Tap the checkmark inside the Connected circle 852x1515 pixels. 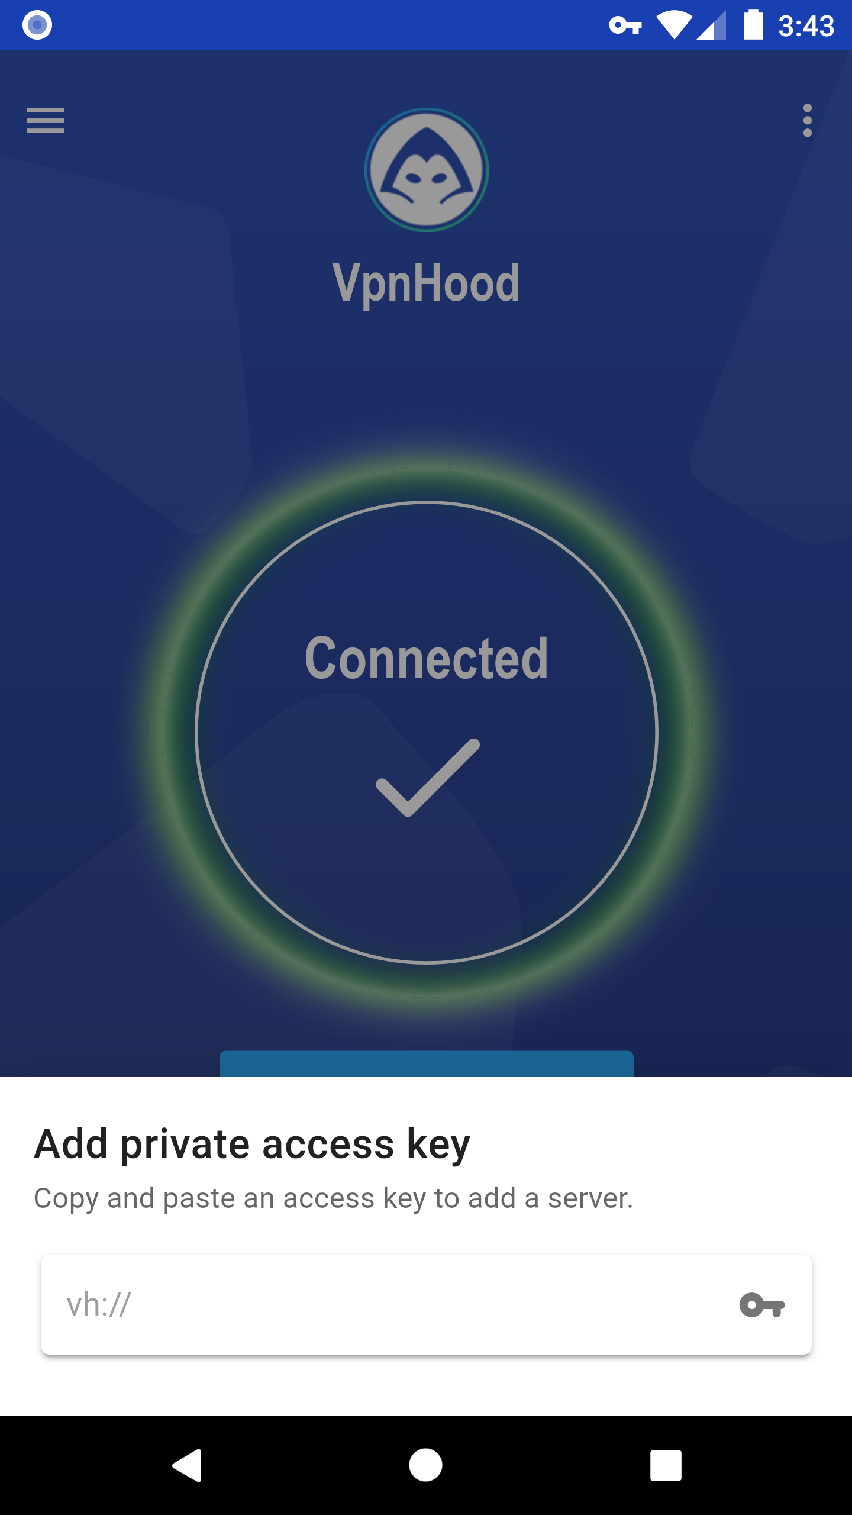click(x=428, y=778)
